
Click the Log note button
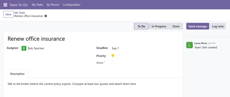pos(218,26)
